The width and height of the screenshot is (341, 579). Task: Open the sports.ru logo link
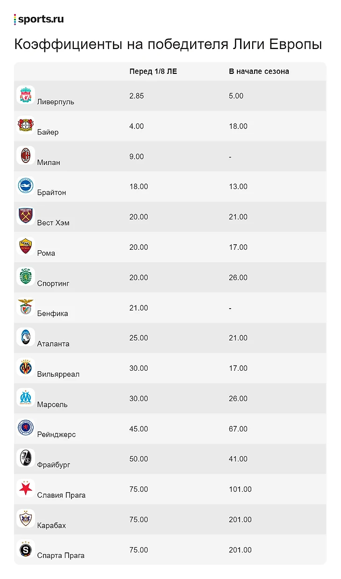[x=39, y=19]
